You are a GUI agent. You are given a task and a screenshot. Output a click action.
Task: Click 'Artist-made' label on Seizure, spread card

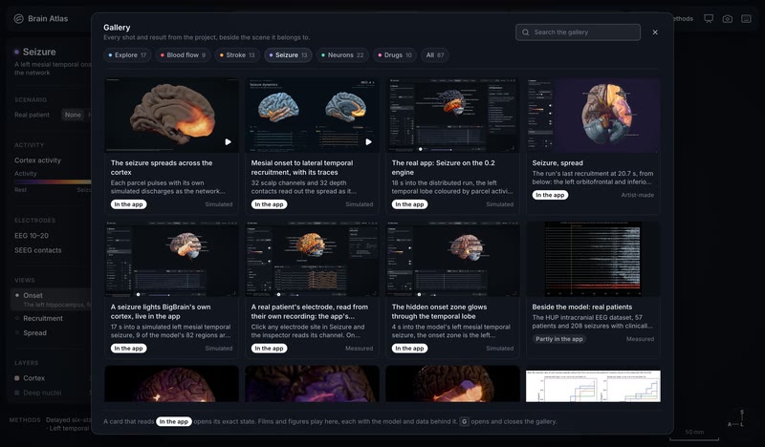[x=638, y=195]
